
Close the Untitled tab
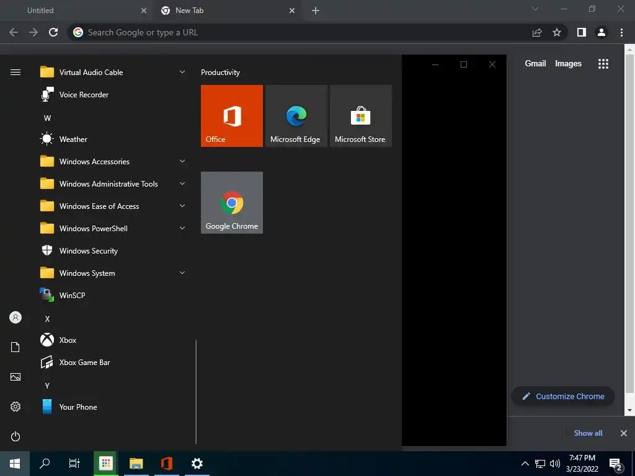click(144, 11)
